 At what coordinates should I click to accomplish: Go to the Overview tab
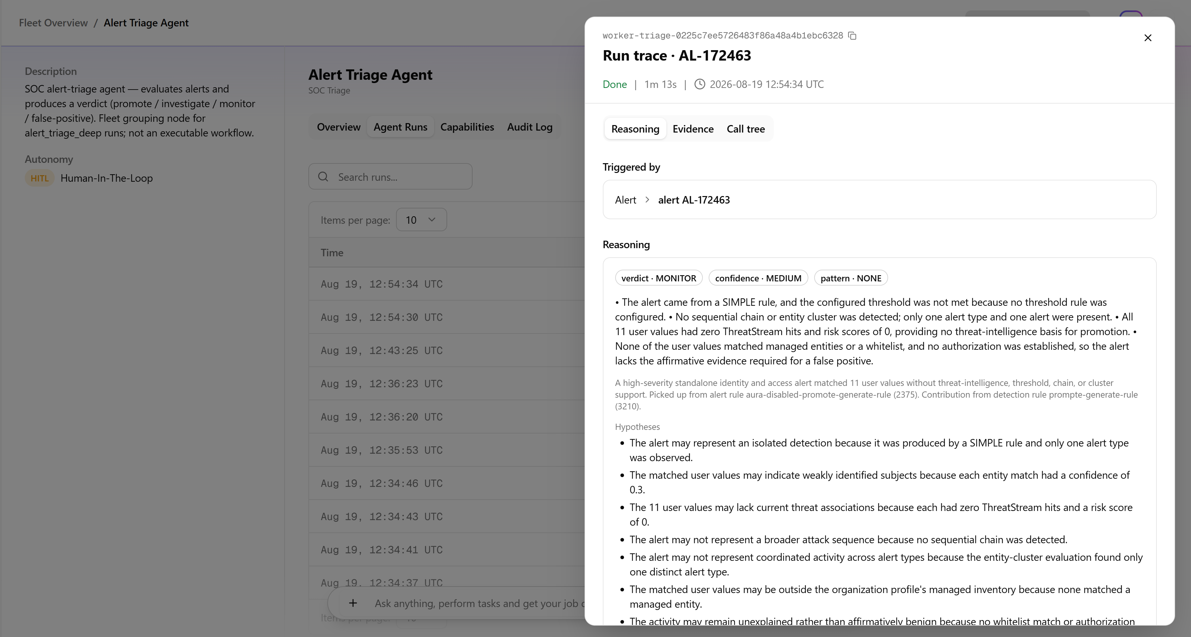338,127
